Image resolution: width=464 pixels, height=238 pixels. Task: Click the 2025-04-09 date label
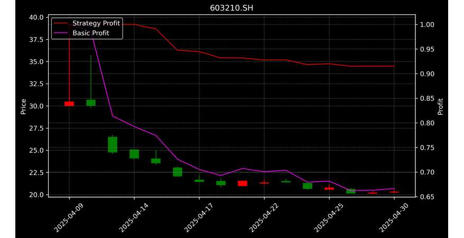pyautogui.click(x=69, y=217)
